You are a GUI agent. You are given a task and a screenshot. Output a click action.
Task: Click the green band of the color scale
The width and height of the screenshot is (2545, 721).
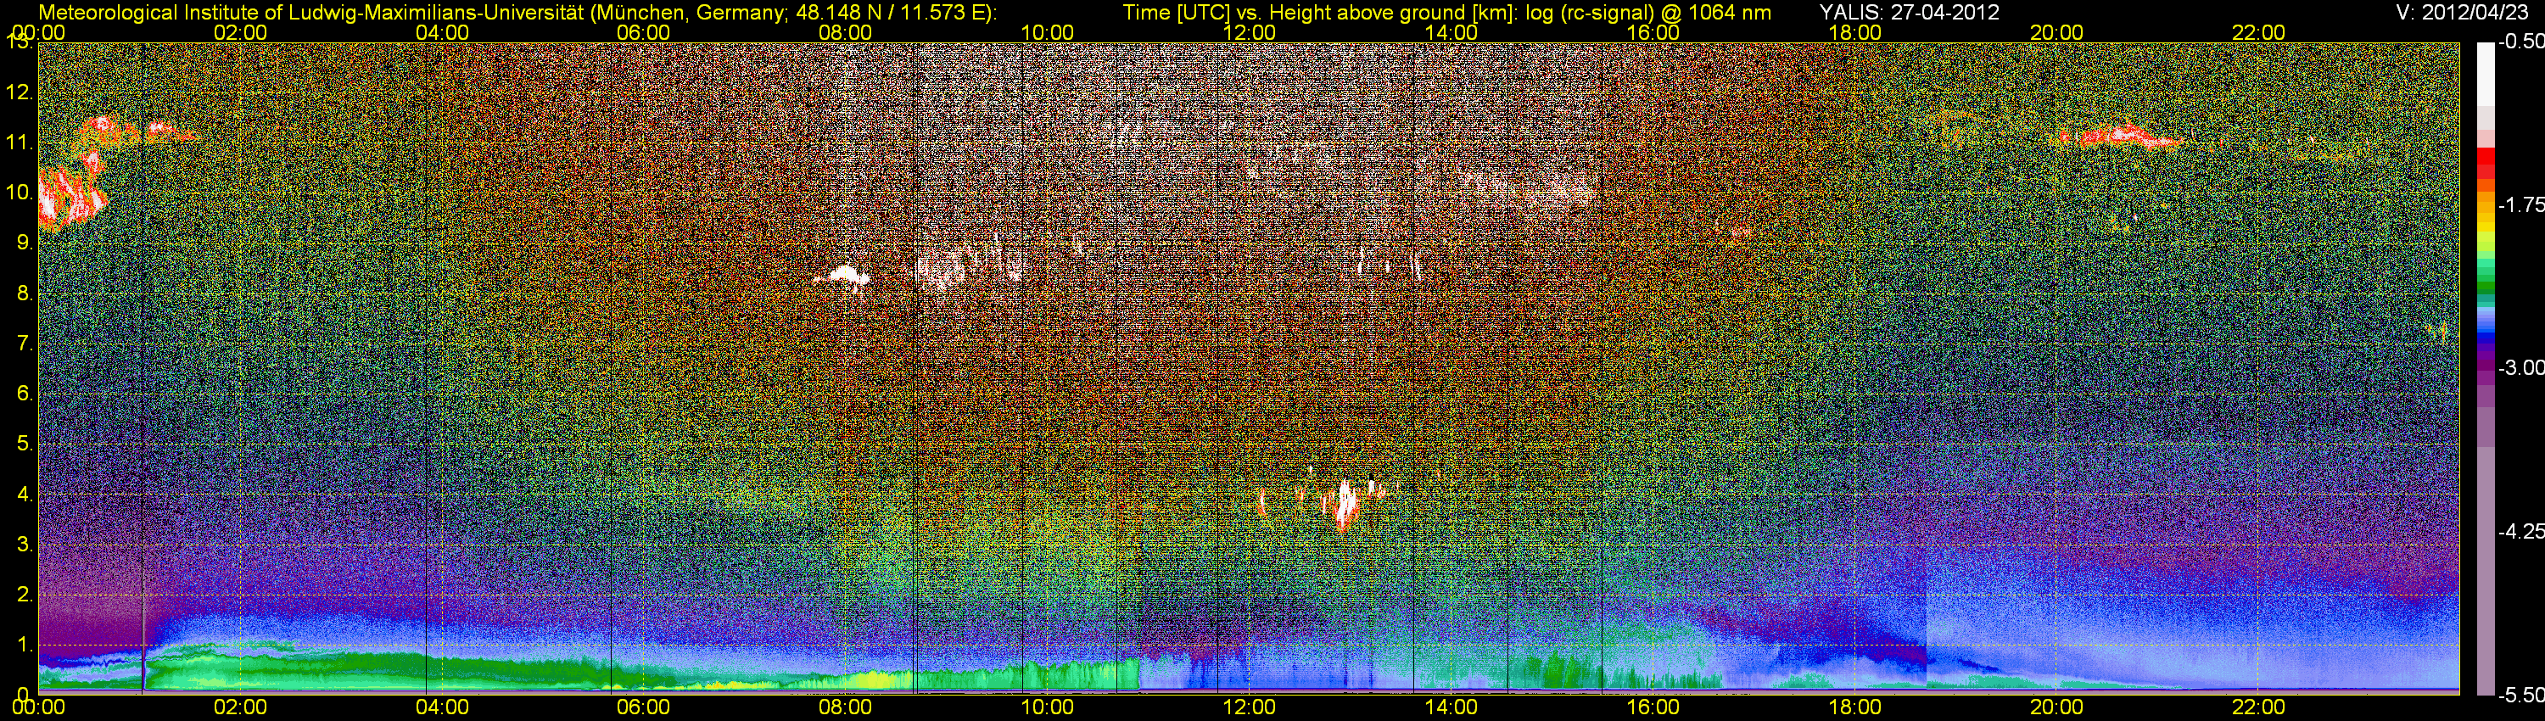pos(2485,282)
